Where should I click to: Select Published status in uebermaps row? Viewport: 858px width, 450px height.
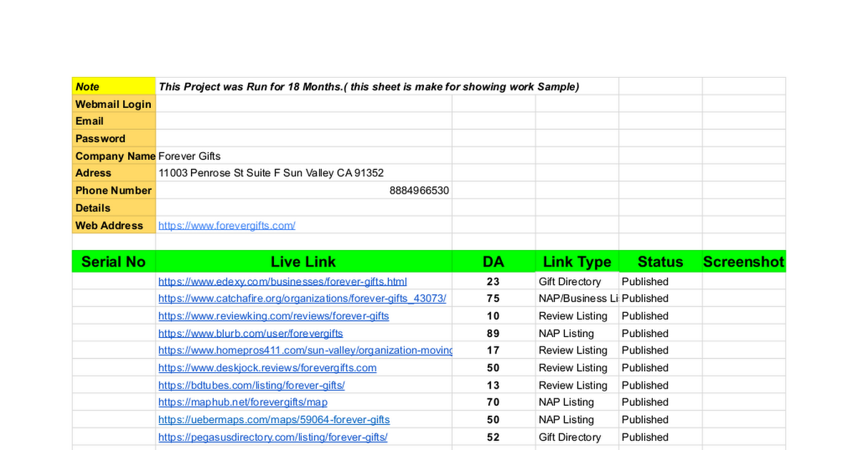click(x=661, y=419)
